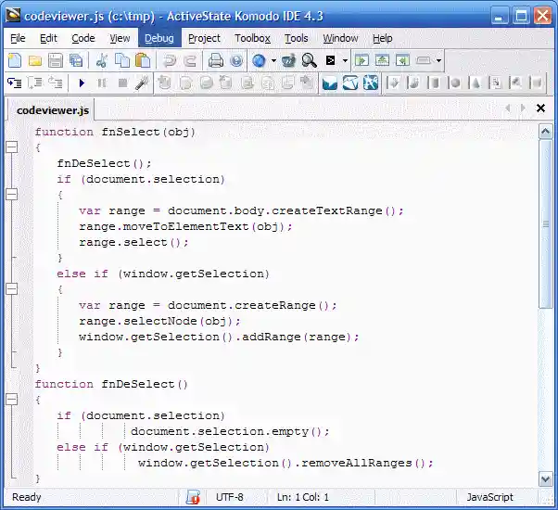The height and width of the screenshot is (510, 558).
Task: Open the Debug menu
Action: [x=159, y=38]
